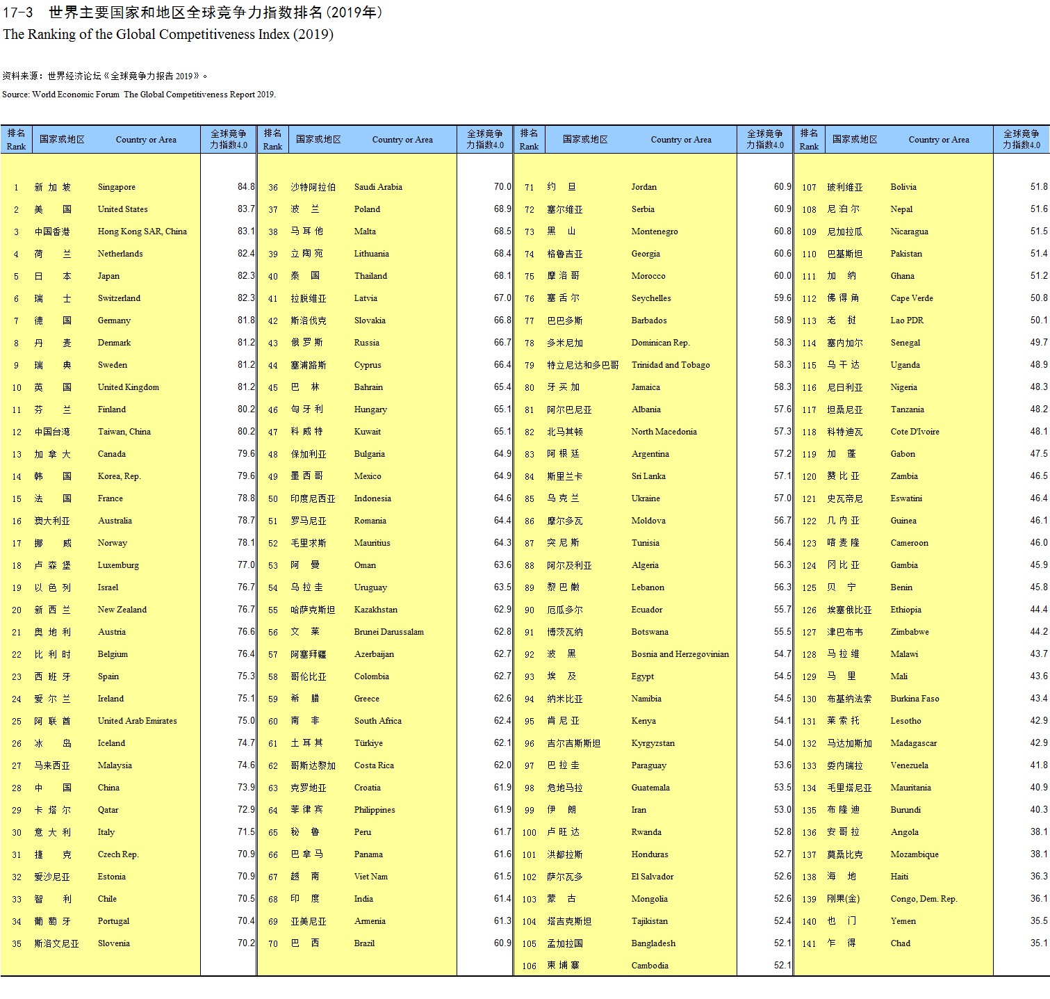1050x999 pixels.
Task: Click the 'United Arab Emirates' cell
Action: (137, 721)
